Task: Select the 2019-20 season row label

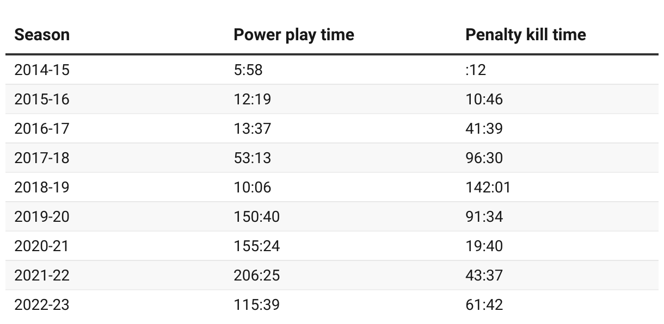Action: pos(42,216)
